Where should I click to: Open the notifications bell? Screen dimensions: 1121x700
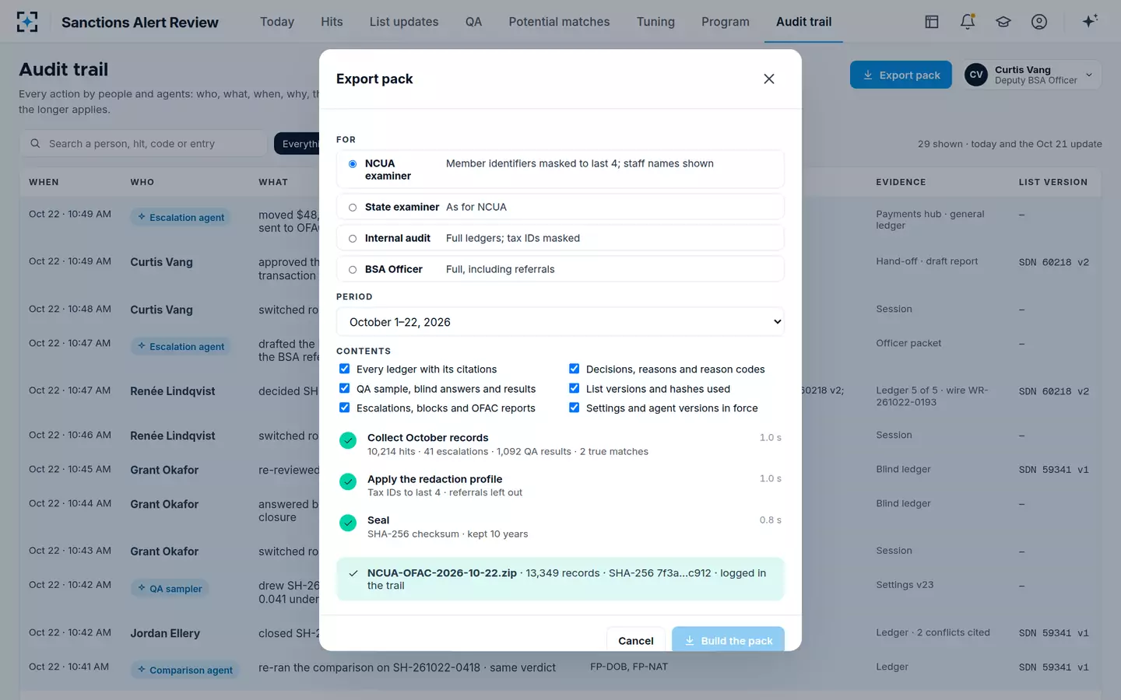tap(968, 22)
